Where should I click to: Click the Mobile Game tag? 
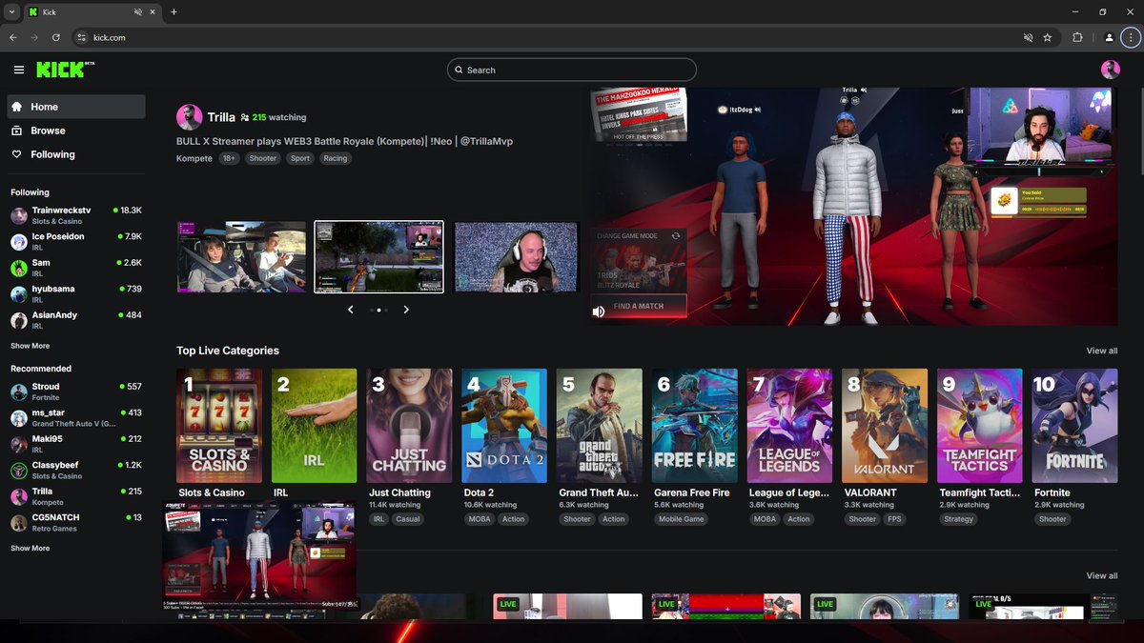(x=681, y=519)
